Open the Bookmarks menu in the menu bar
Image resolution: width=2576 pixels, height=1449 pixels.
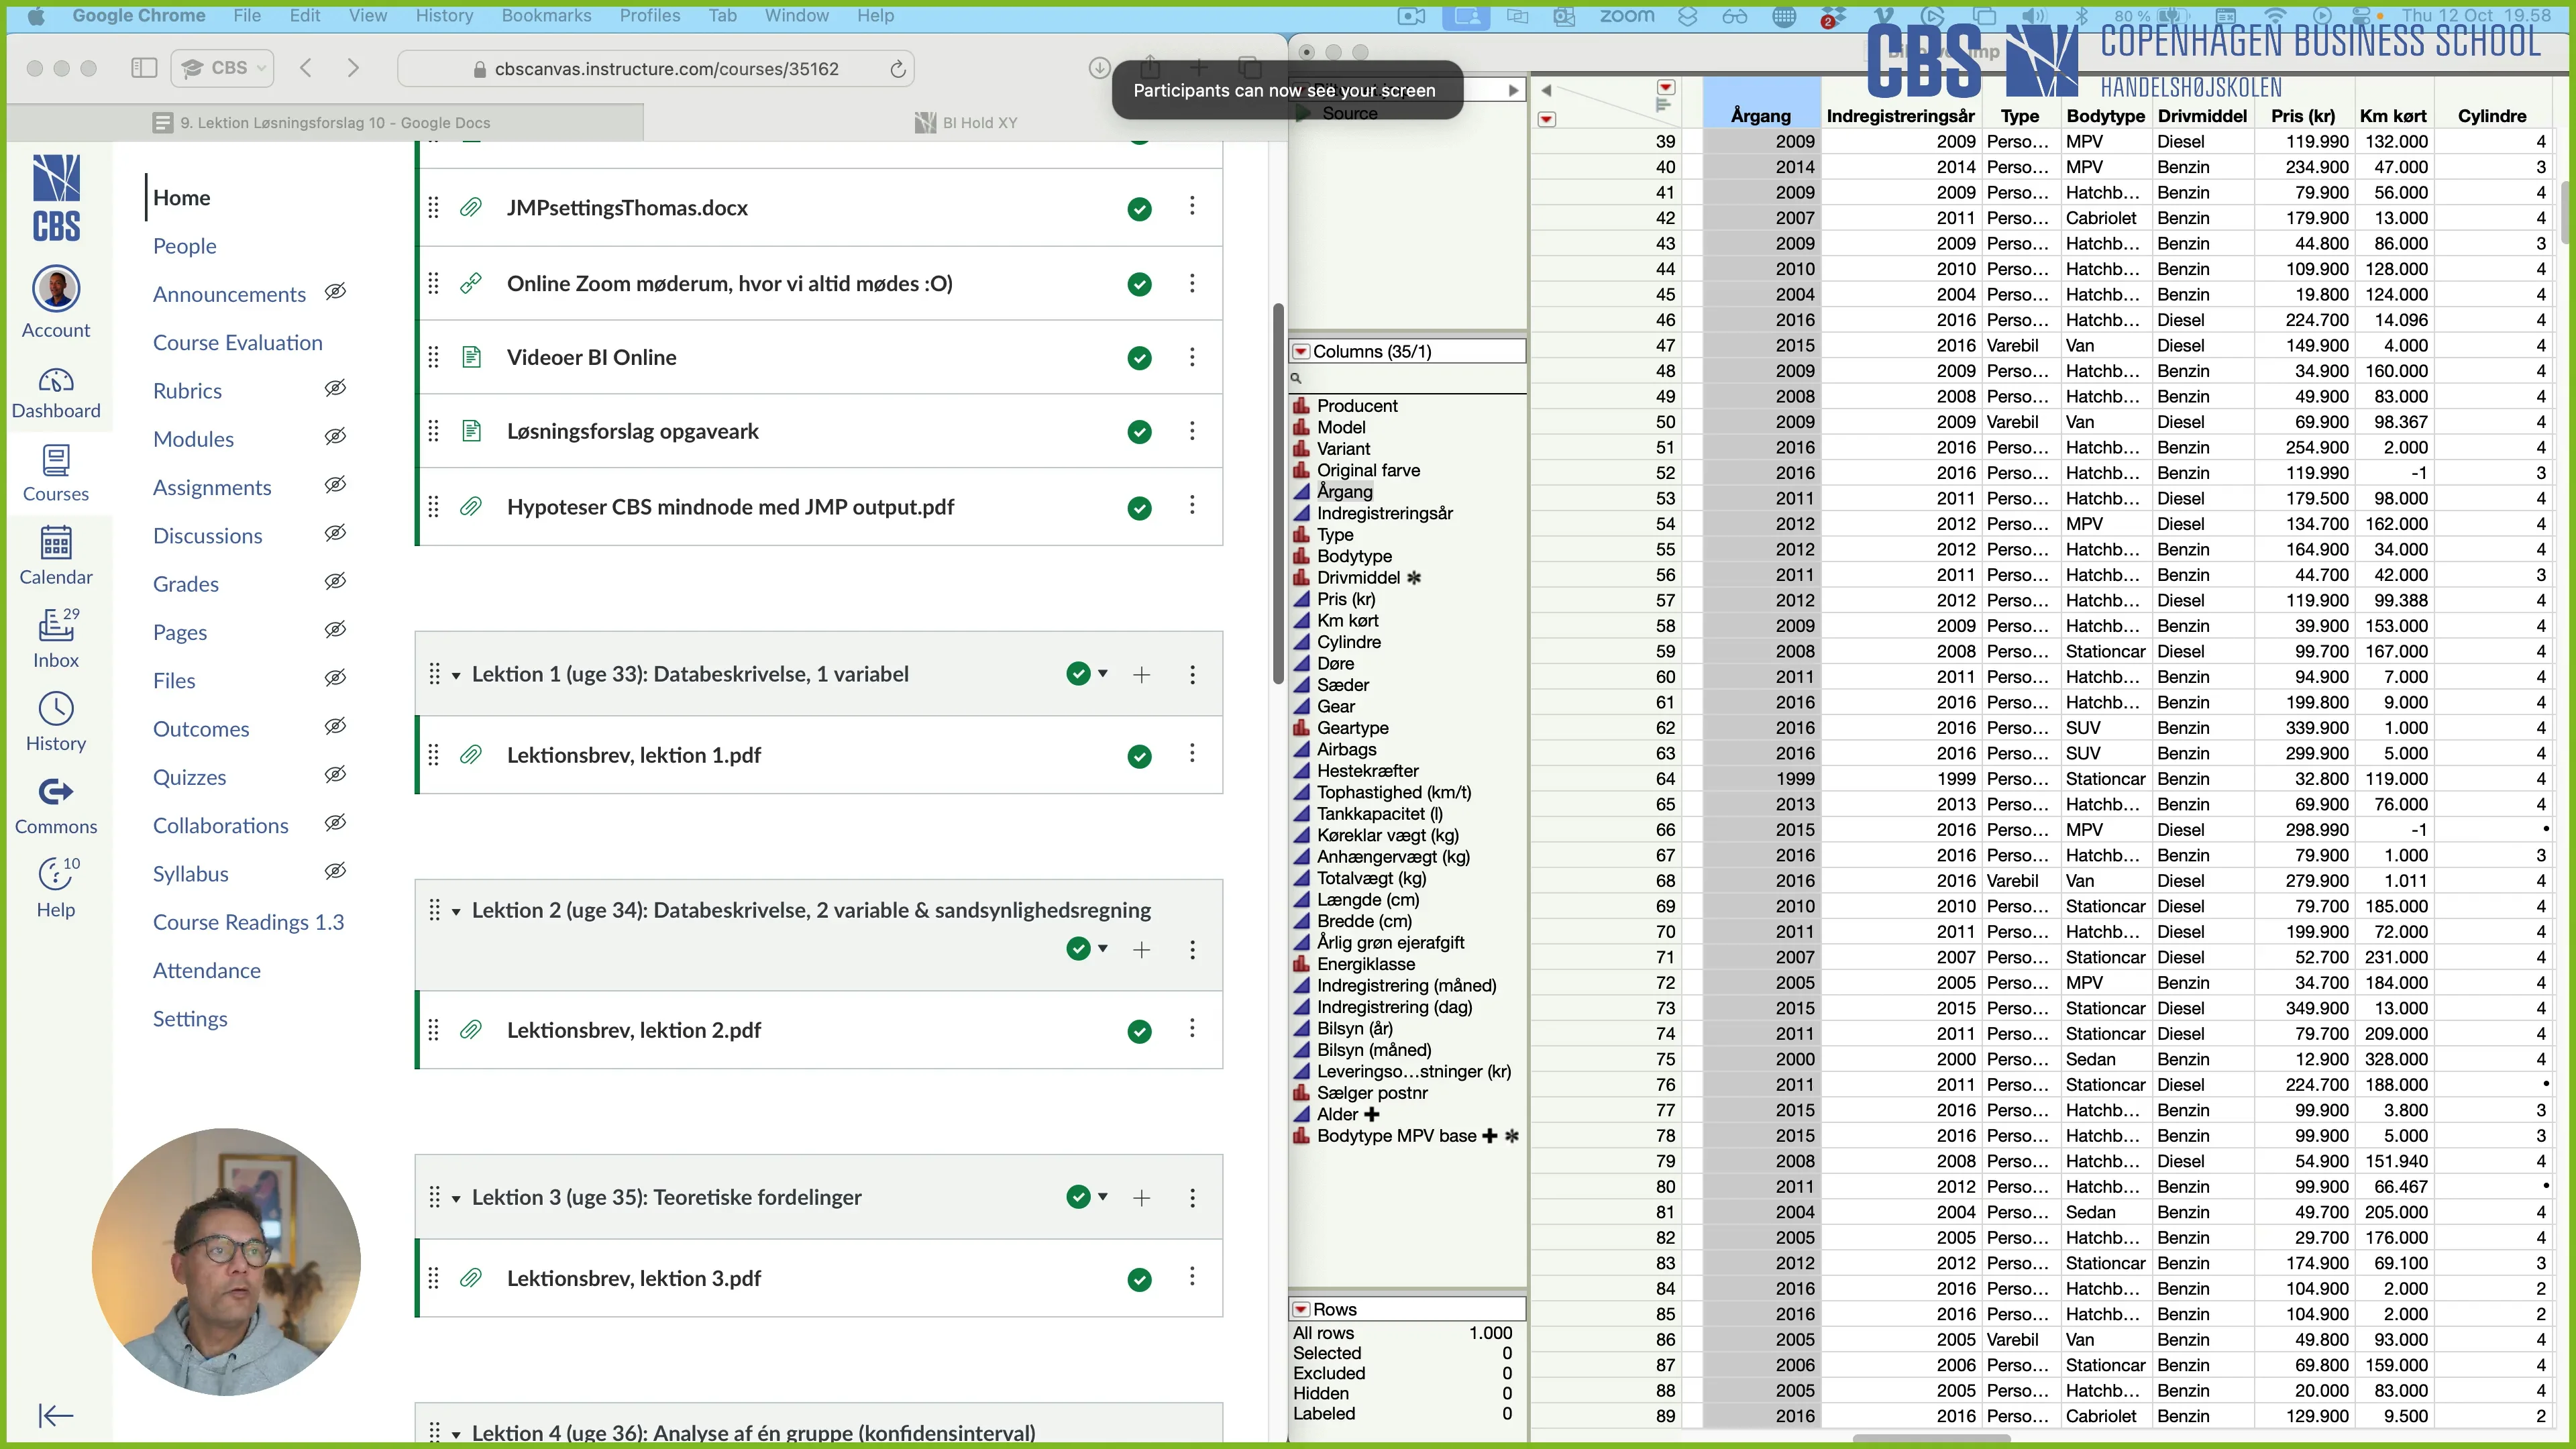pyautogui.click(x=546, y=15)
